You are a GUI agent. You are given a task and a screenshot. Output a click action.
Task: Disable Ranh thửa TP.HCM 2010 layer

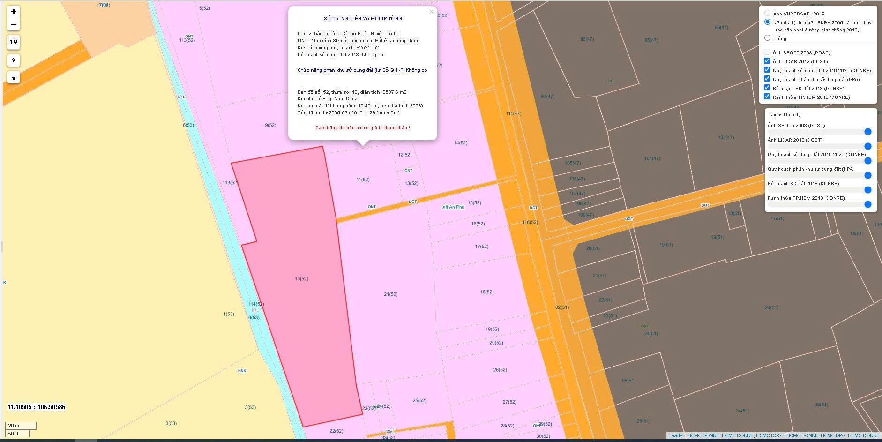click(767, 97)
